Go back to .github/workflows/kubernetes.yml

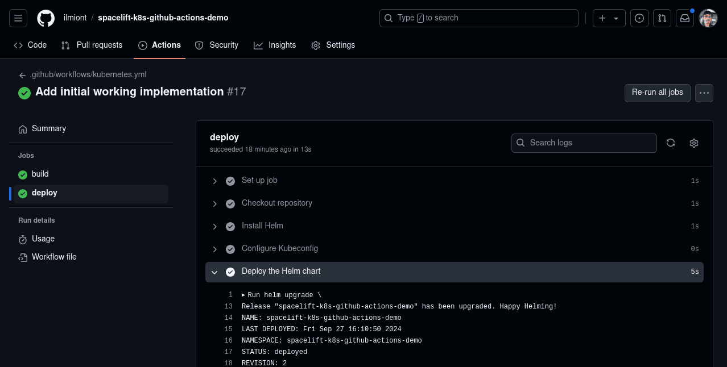88,74
